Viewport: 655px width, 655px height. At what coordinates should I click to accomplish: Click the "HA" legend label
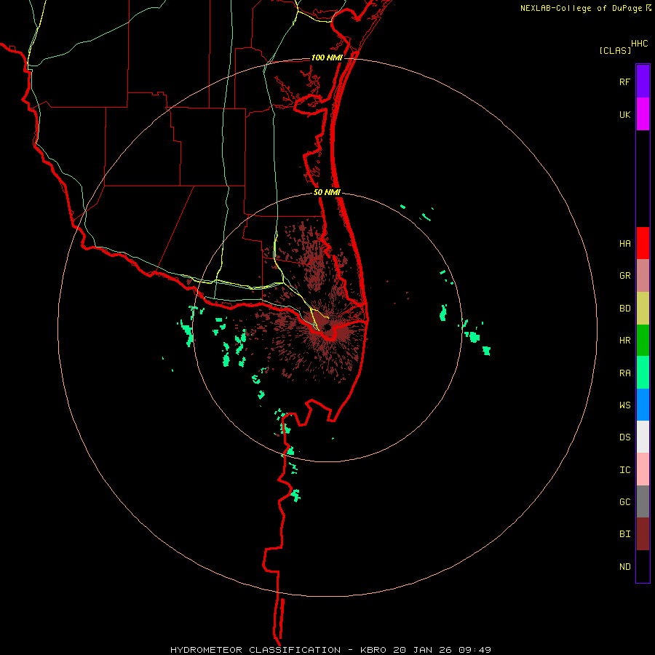(x=624, y=244)
